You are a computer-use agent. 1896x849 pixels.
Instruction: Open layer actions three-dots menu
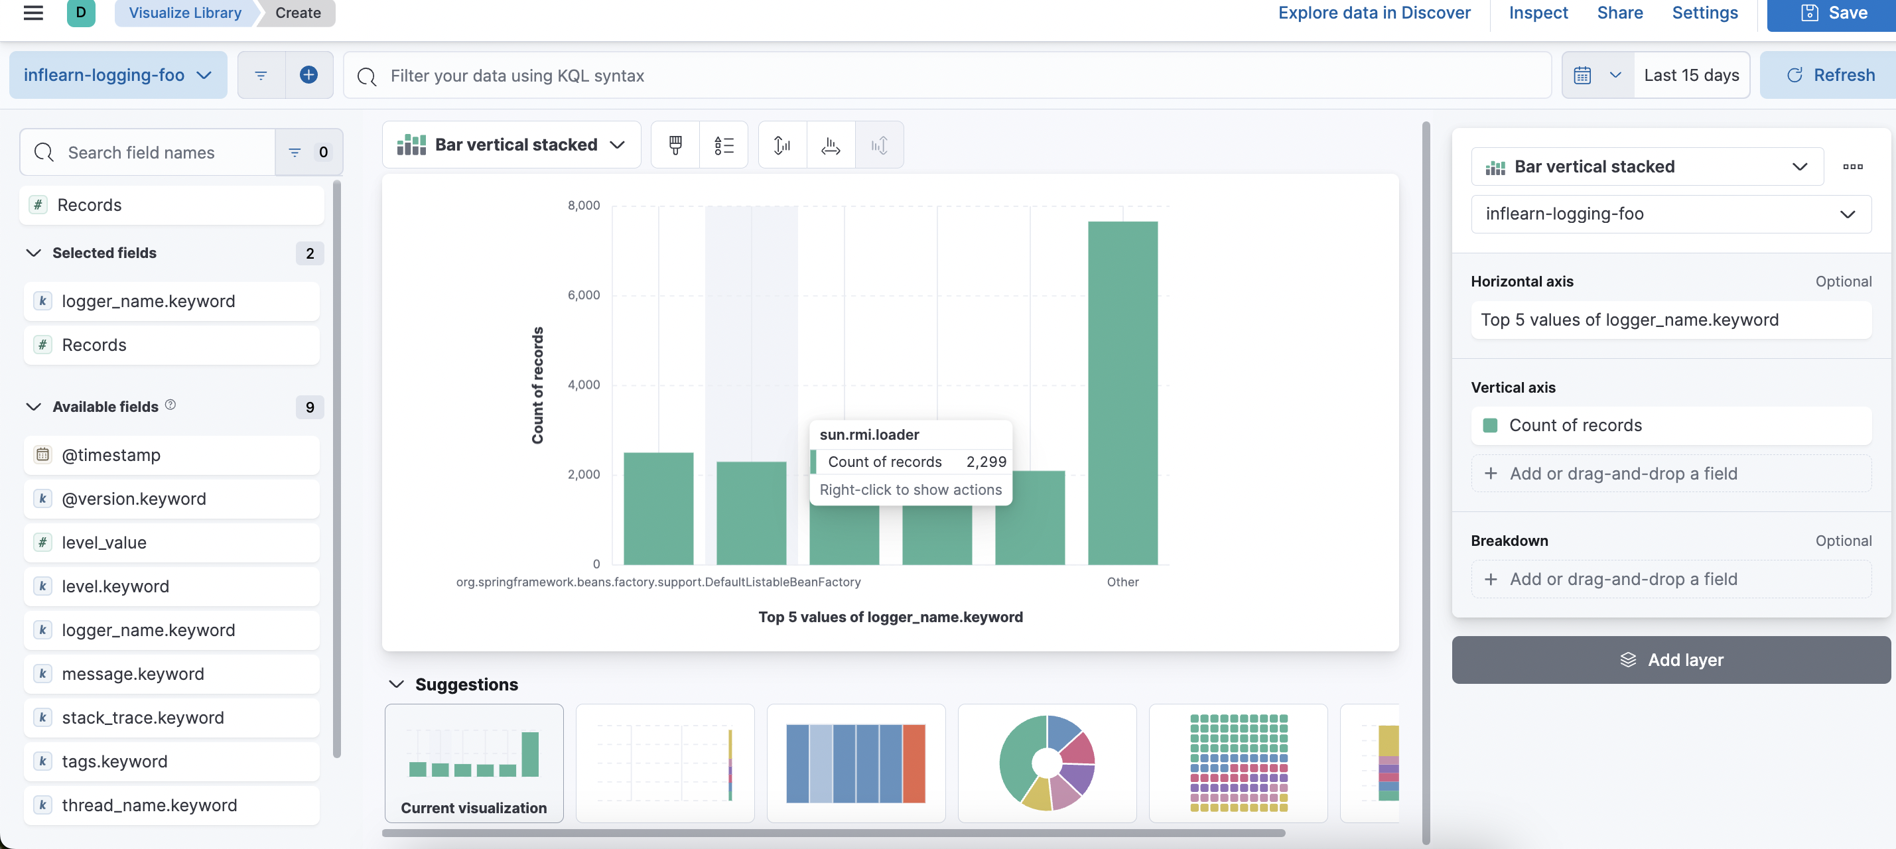(x=1853, y=166)
